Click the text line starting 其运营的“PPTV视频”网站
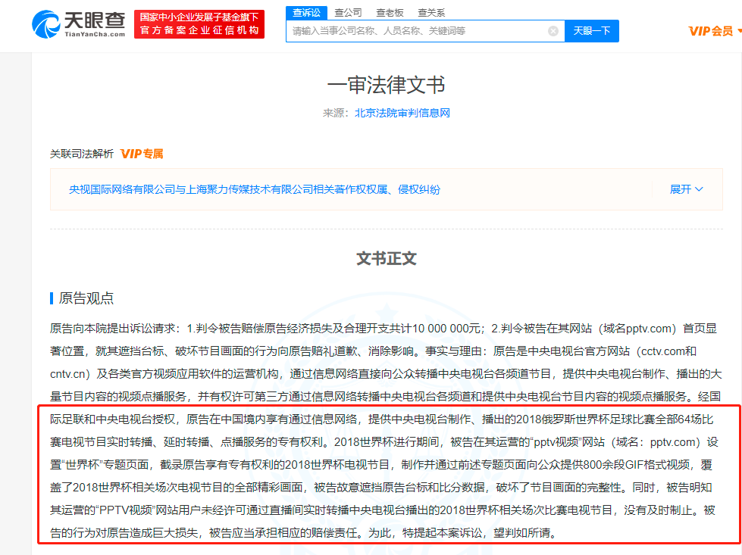 (x=382, y=510)
